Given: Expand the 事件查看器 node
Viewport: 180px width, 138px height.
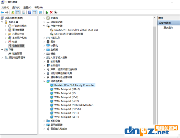Looking at the screenshot, I should [x=6, y=30].
